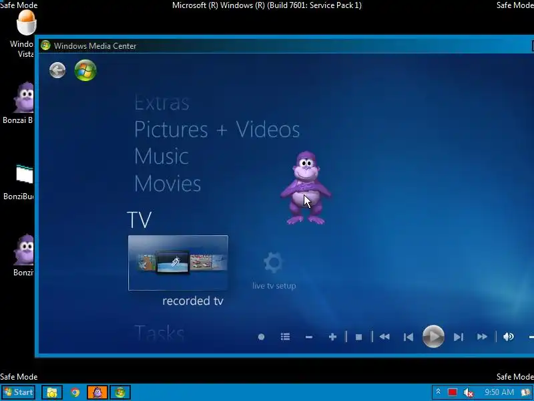Click the 9:50 AM taskbar clock
The image size is (534, 401).
pyautogui.click(x=499, y=392)
